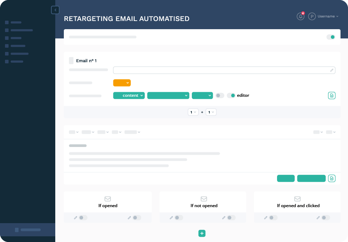Screen dimensions: 348x242
Task: Click the pencil icon in the subject field
Action: pyautogui.click(x=332, y=70)
